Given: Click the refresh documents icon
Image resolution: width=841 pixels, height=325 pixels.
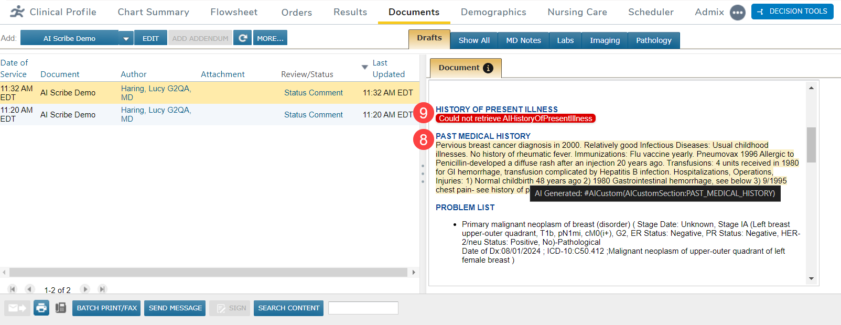Looking at the screenshot, I should [x=242, y=38].
